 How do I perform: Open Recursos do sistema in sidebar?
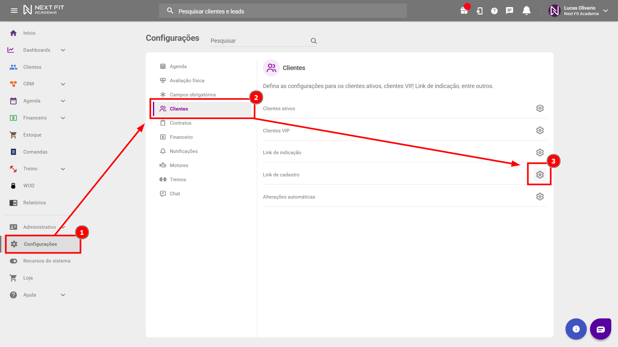point(47,261)
